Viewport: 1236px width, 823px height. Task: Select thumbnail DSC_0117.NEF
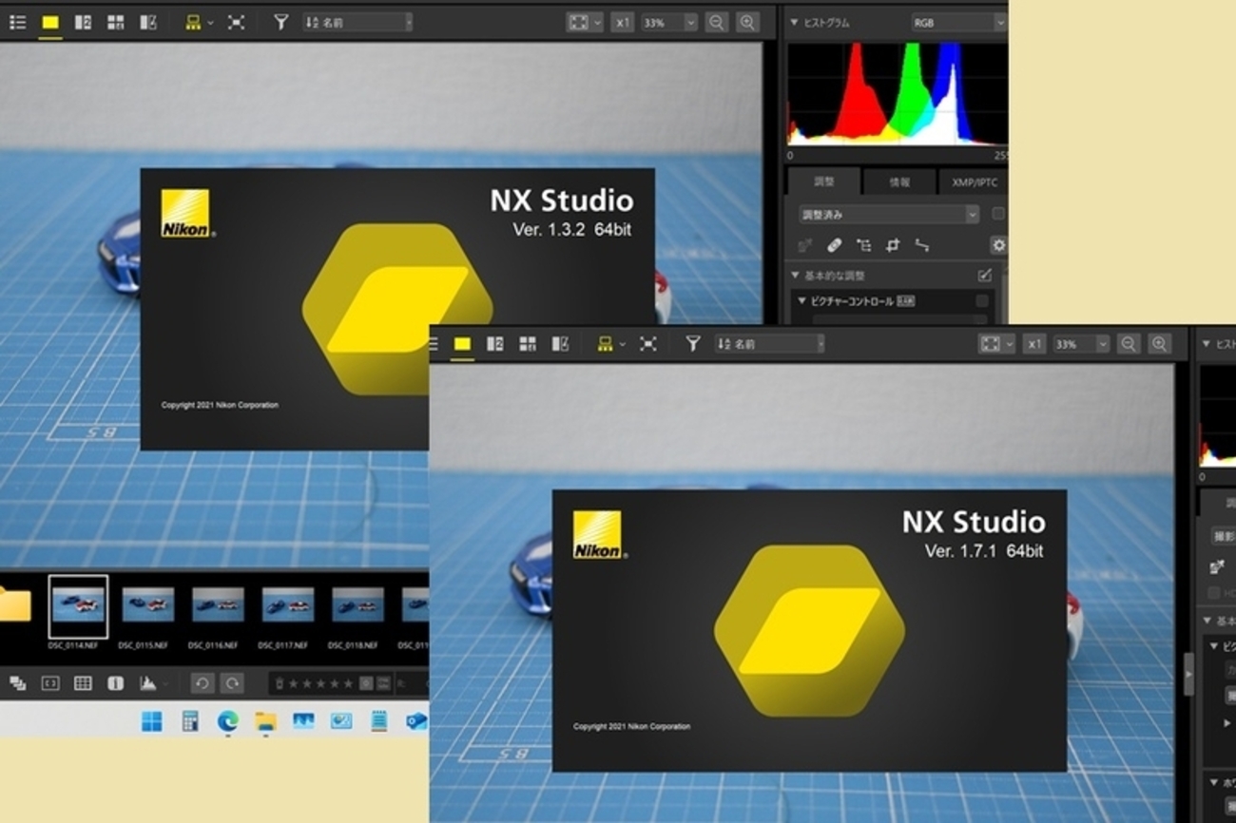tap(287, 604)
